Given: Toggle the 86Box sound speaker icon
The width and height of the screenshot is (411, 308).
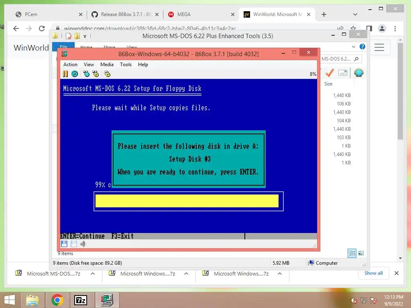Looking at the screenshot, I should pyautogui.click(x=83, y=244).
